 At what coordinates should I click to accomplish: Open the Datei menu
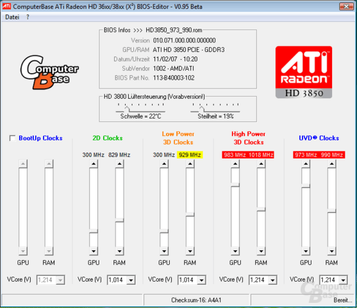pos(12,17)
